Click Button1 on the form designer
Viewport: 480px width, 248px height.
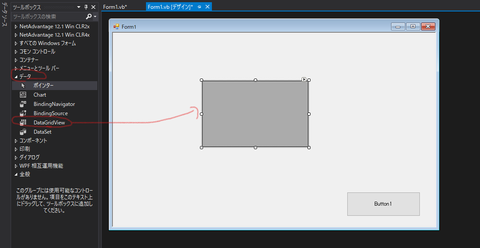[x=383, y=204]
